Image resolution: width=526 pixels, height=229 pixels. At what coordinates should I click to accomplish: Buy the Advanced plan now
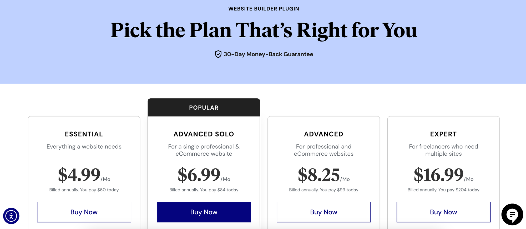[x=323, y=212]
